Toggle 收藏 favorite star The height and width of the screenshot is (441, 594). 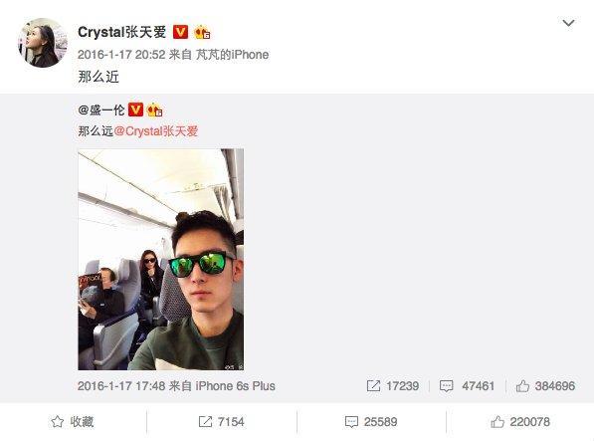coord(73,422)
